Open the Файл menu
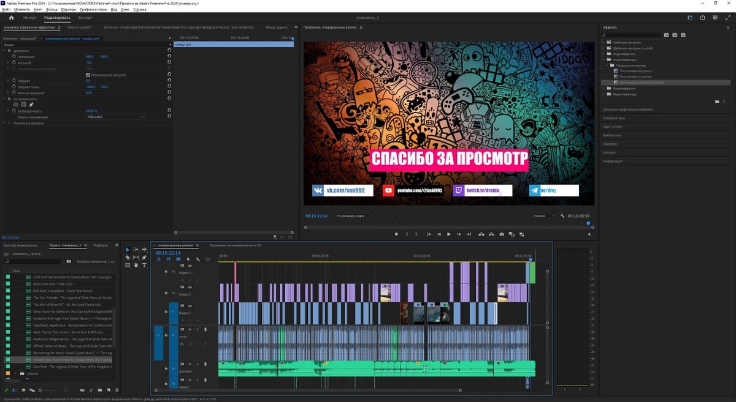 pyautogui.click(x=6, y=10)
